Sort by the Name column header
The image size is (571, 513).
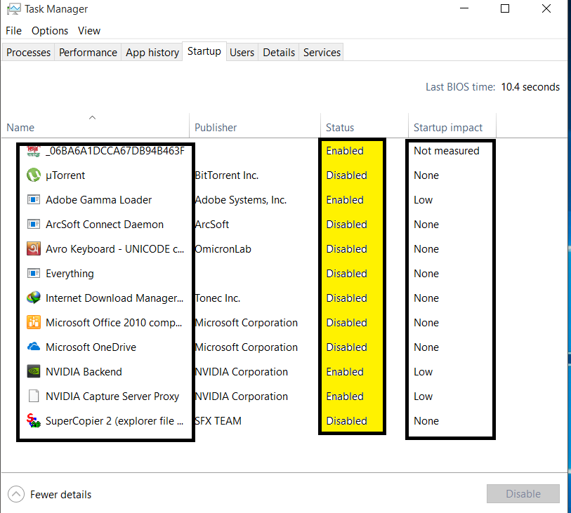tap(95, 126)
